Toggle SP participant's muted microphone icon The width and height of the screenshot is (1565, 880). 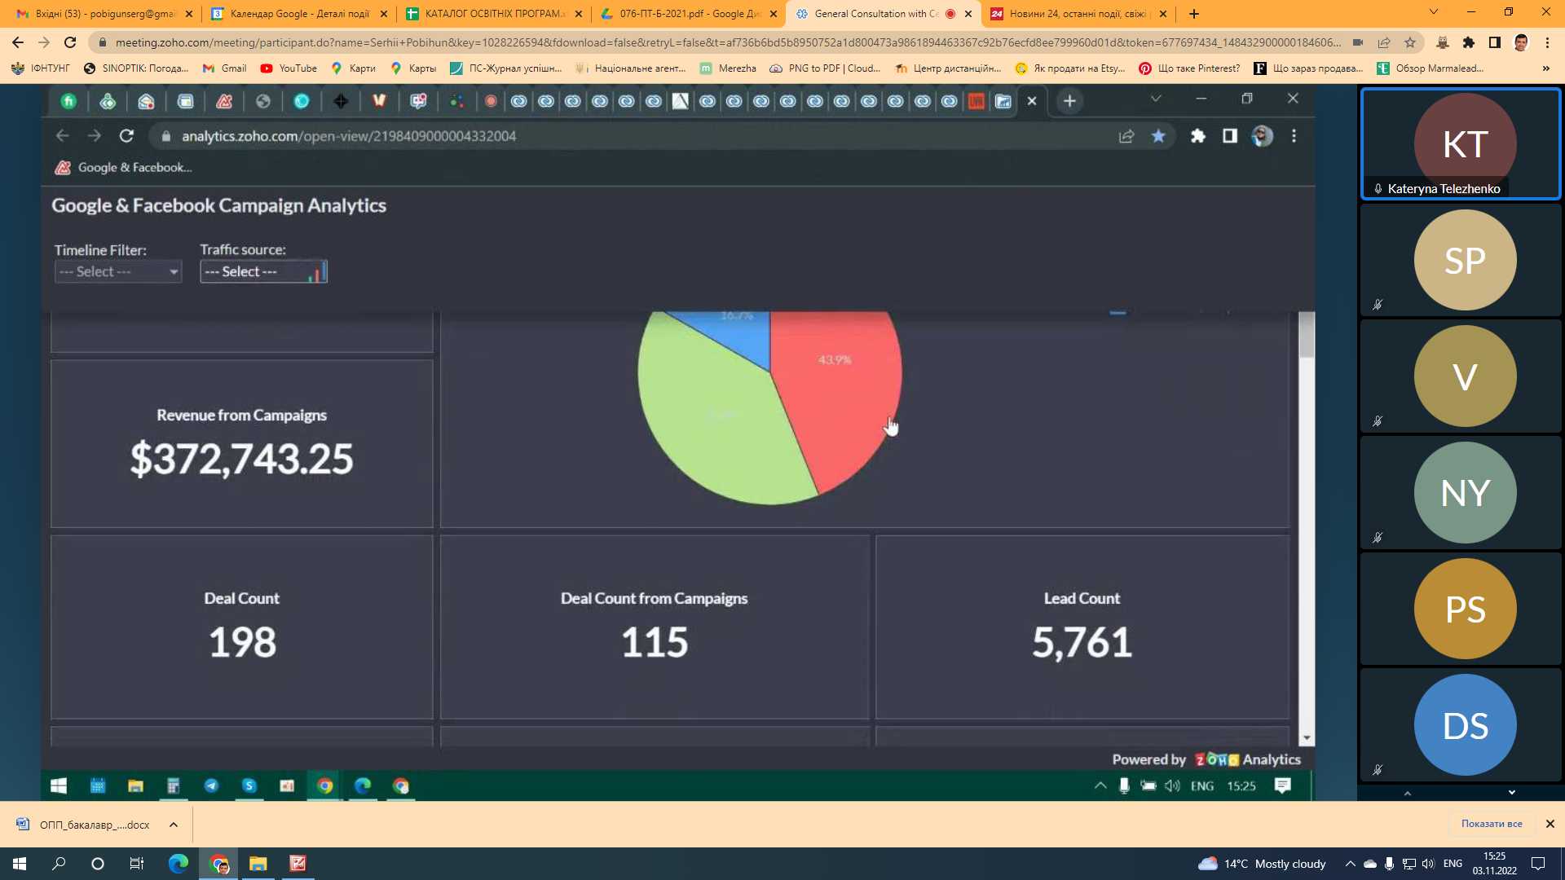(1378, 305)
